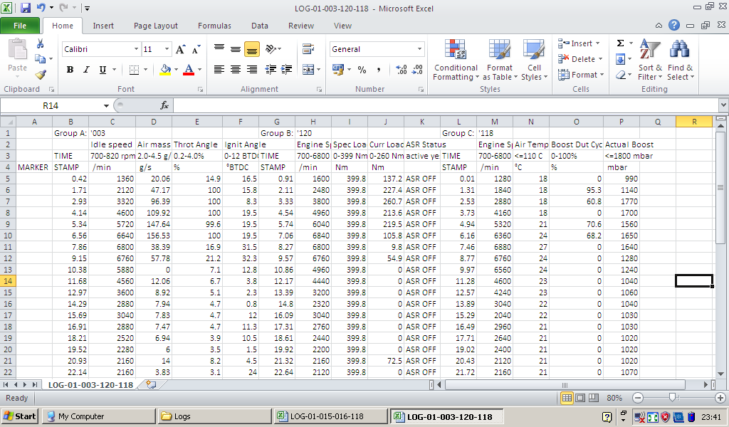Image resolution: width=729 pixels, height=427 pixels.
Task: Expand the Calibri font name dropdown
Action: (x=136, y=50)
